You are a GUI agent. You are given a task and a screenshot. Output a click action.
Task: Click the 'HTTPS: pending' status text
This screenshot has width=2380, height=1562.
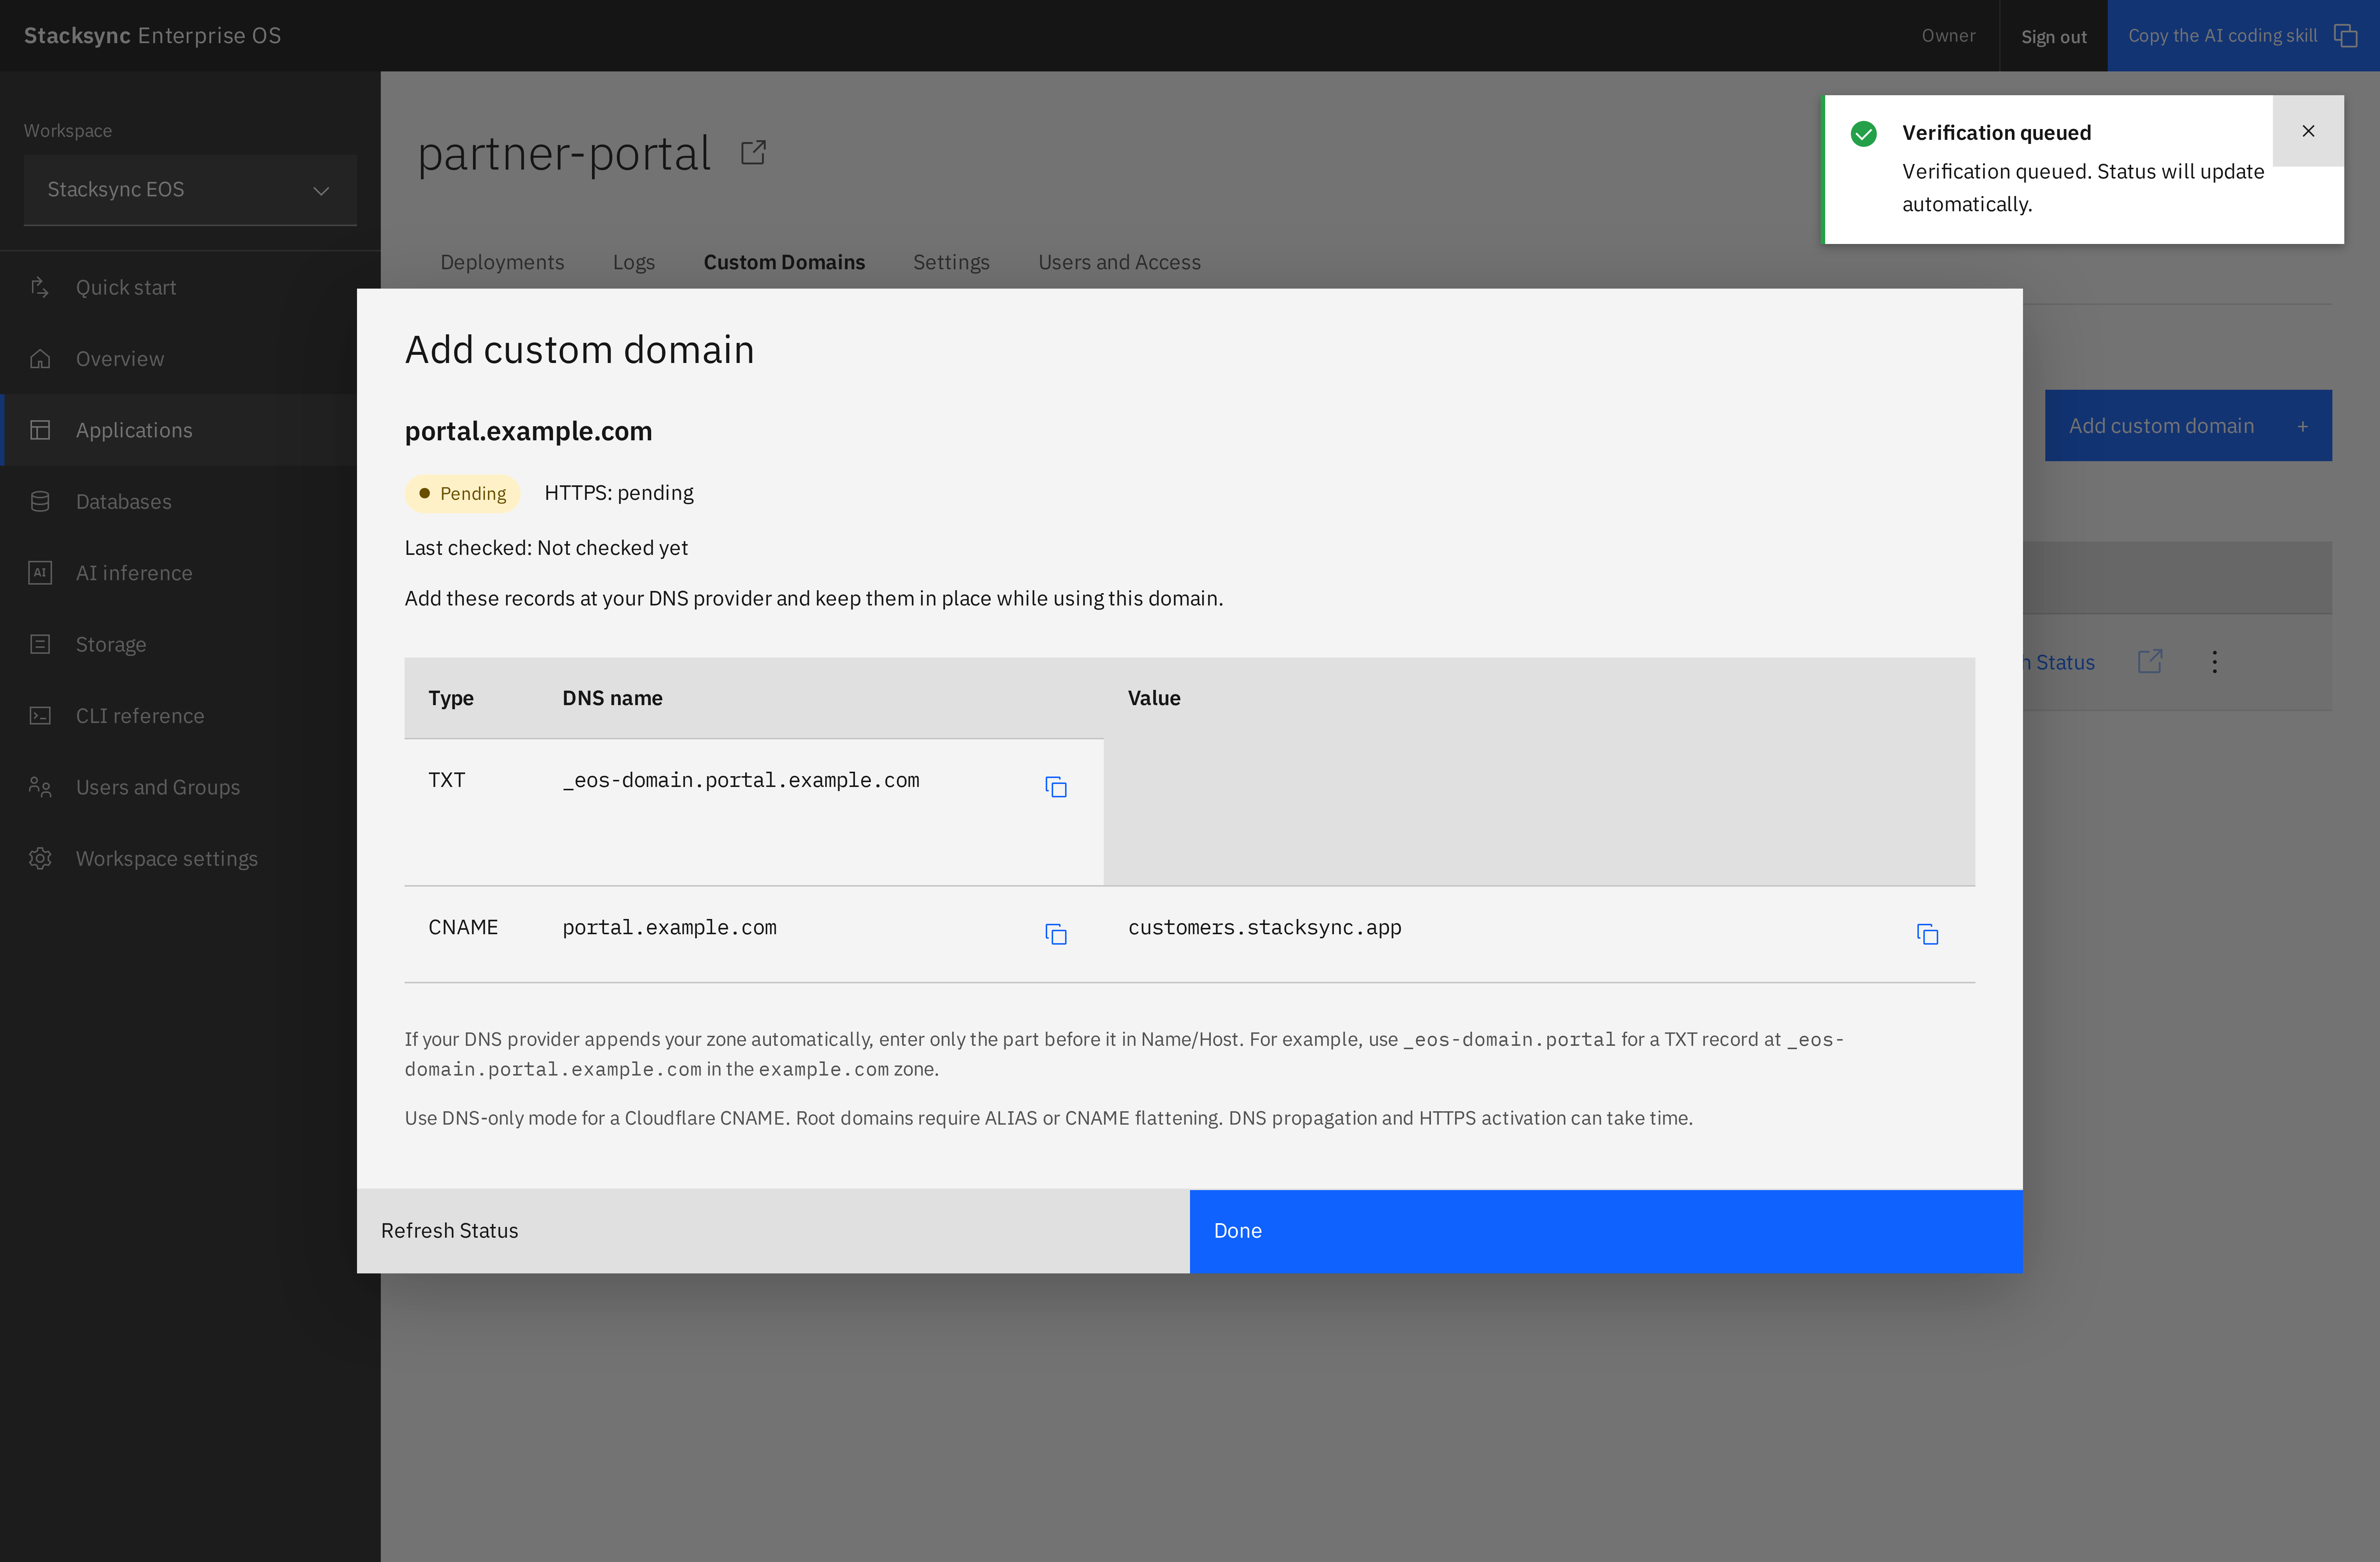619,493
